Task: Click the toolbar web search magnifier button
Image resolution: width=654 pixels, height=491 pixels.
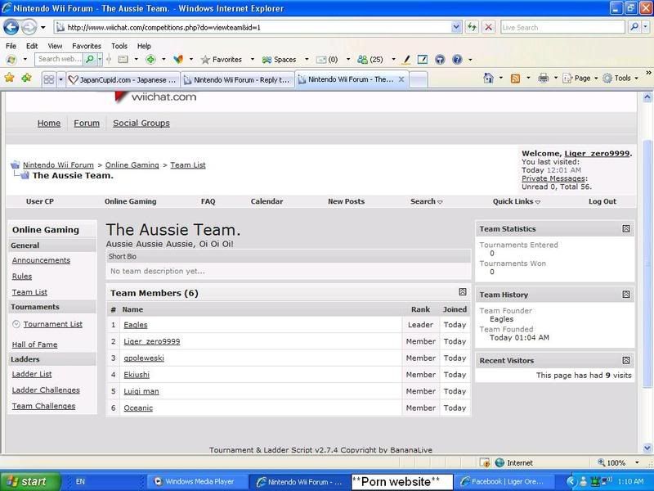Action: tap(89, 59)
